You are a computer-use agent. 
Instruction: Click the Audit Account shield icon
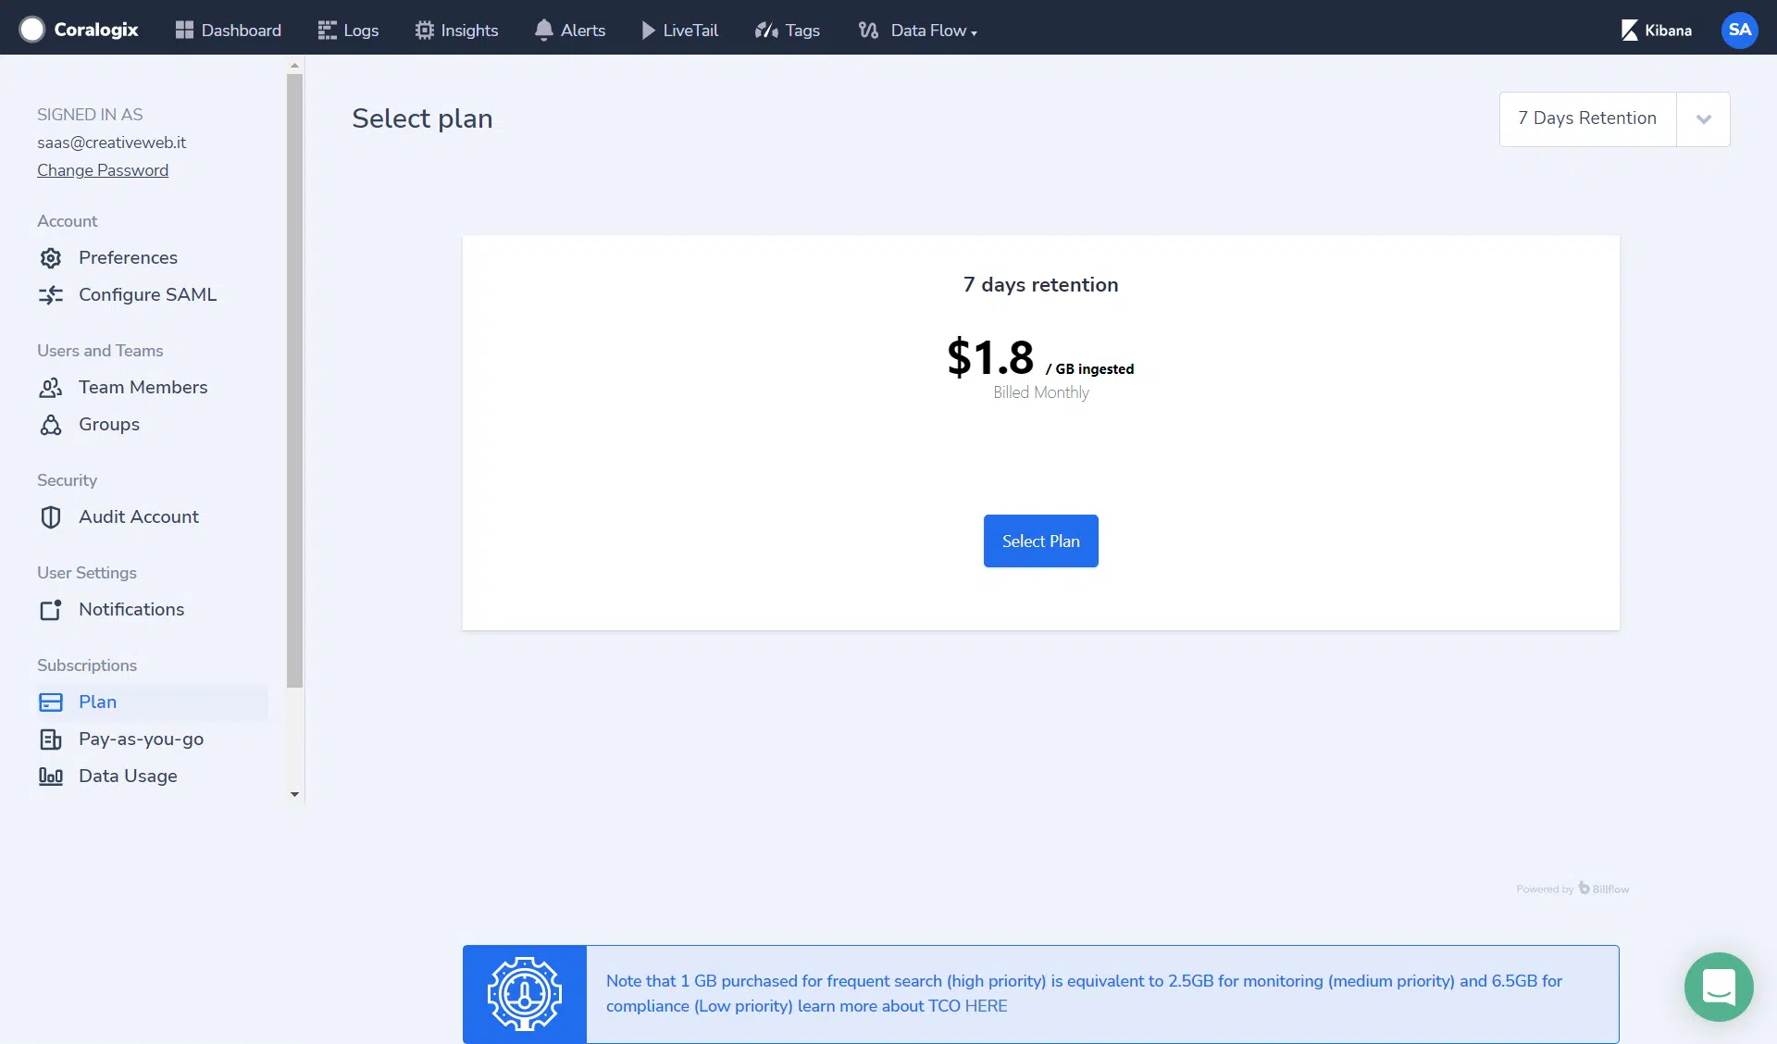pyautogui.click(x=51, y=517)
